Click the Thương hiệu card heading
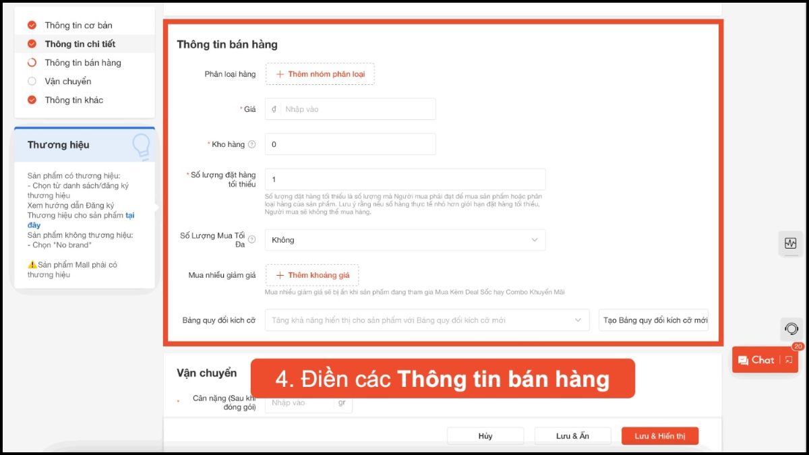The image size is (809, 455). click(59, 145)
